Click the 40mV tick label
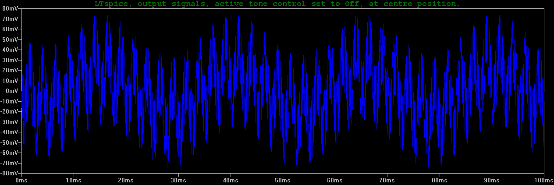Screen dimensions: 554x185 [x=10, y=50]
